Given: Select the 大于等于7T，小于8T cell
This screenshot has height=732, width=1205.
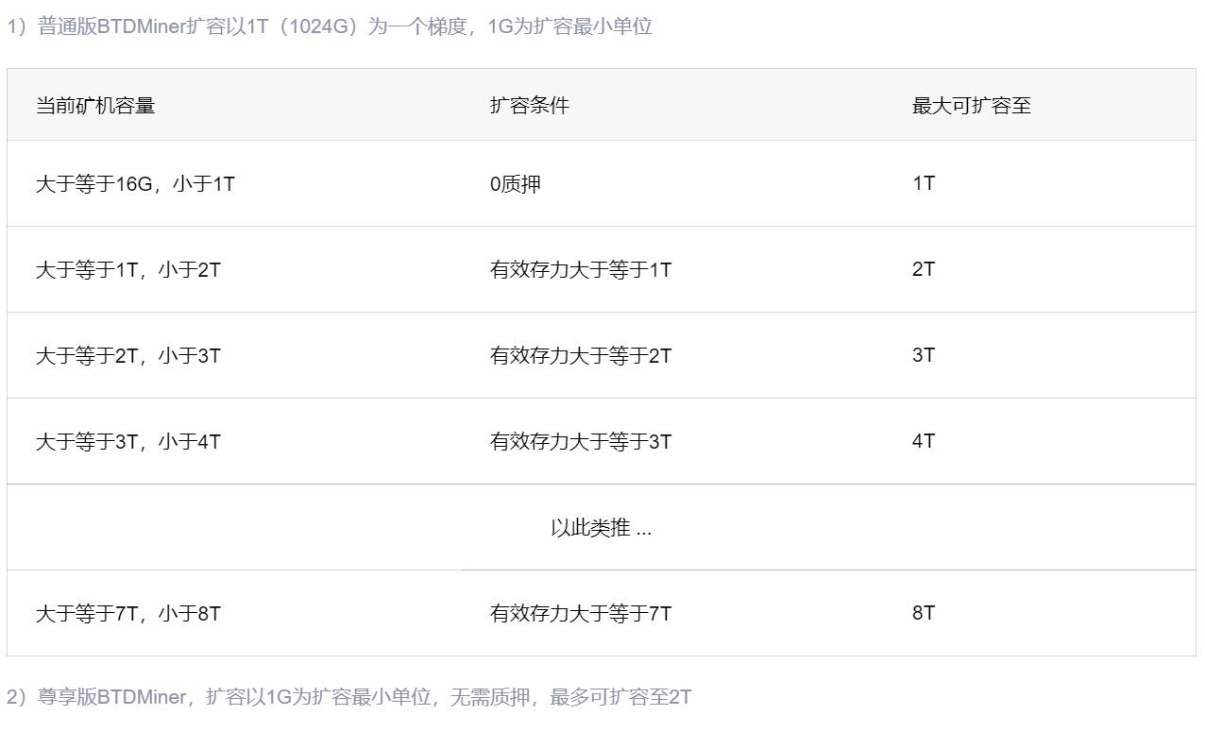Looking at the screenshot, I should coord(128,614).
